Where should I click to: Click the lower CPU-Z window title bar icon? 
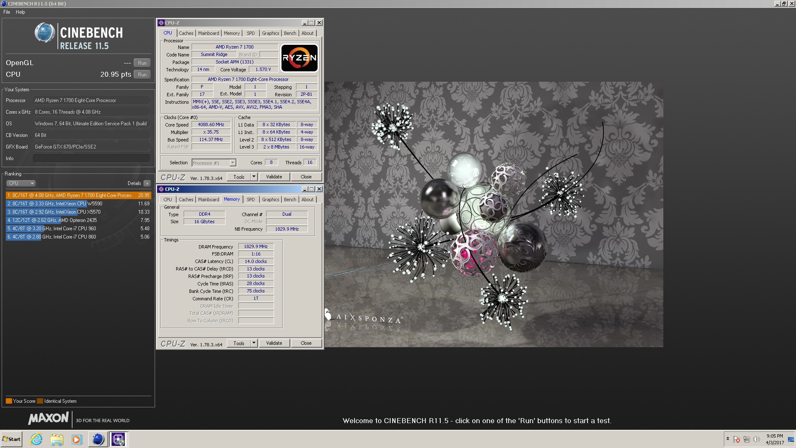pyautogui.click(x=161, y=189)
